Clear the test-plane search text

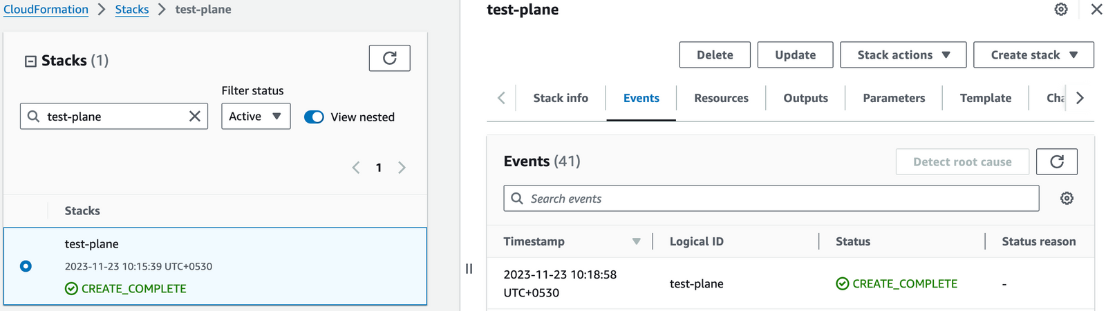tap(195, 117)
